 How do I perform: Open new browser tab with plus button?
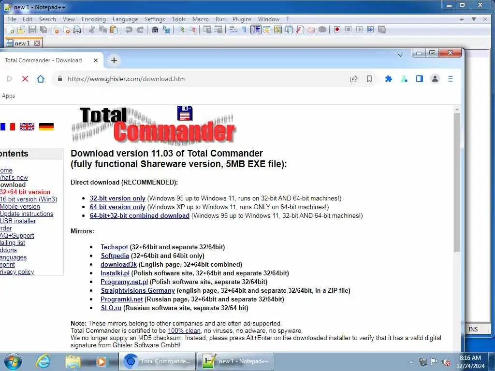pos(114,60)
